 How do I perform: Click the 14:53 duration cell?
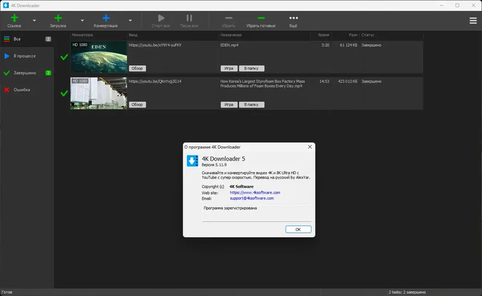point(324,81)
